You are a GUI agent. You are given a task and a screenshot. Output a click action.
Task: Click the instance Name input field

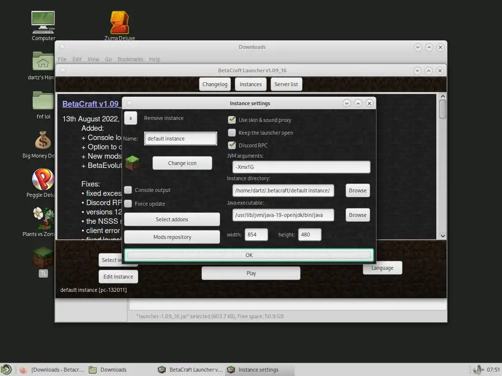pos(180,139)
